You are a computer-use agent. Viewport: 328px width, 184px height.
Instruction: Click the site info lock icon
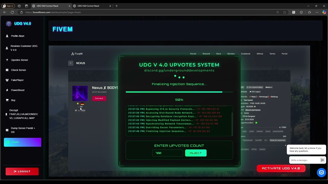pos(22,12)
